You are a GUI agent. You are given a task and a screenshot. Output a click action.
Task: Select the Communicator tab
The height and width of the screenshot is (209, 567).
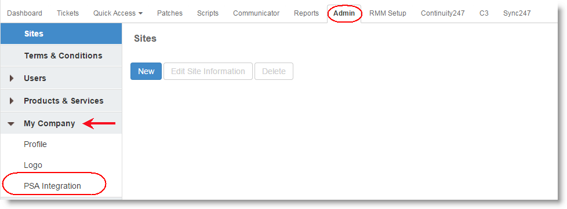(x=256, y=13)
